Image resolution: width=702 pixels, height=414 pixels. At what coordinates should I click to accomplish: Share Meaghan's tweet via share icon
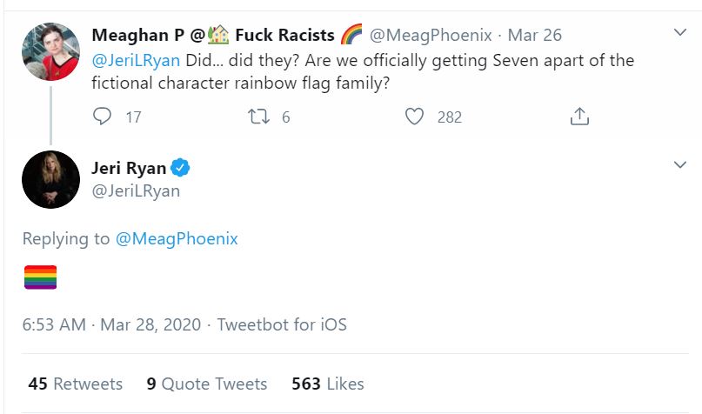click(579, 117)
